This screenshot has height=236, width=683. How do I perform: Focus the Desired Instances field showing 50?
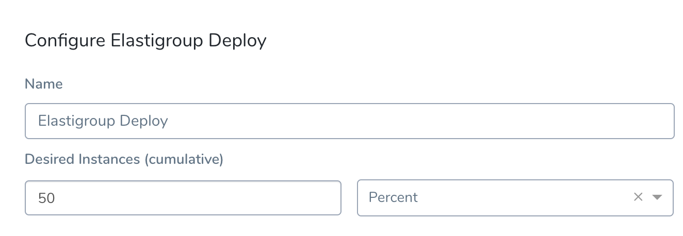[183, 197]
